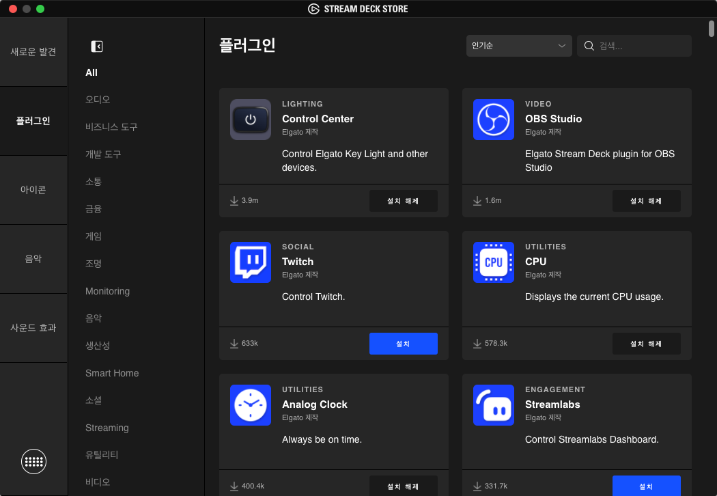Select the 소통 category
This screenshot has height=496, width=717.
pyautogui.click(x=94, y=182)
